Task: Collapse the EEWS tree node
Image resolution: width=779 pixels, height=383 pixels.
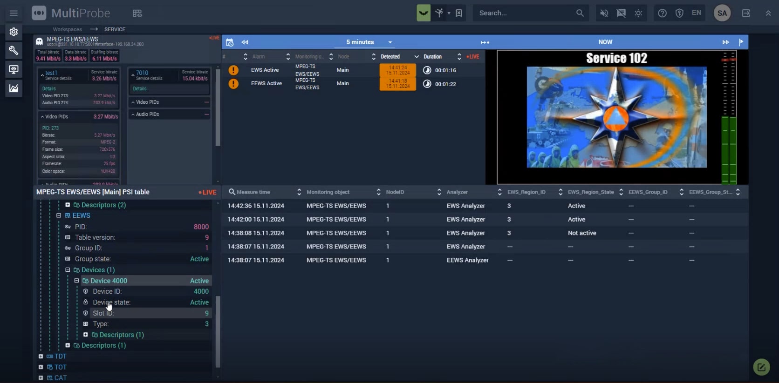Action: pos(59,215)
